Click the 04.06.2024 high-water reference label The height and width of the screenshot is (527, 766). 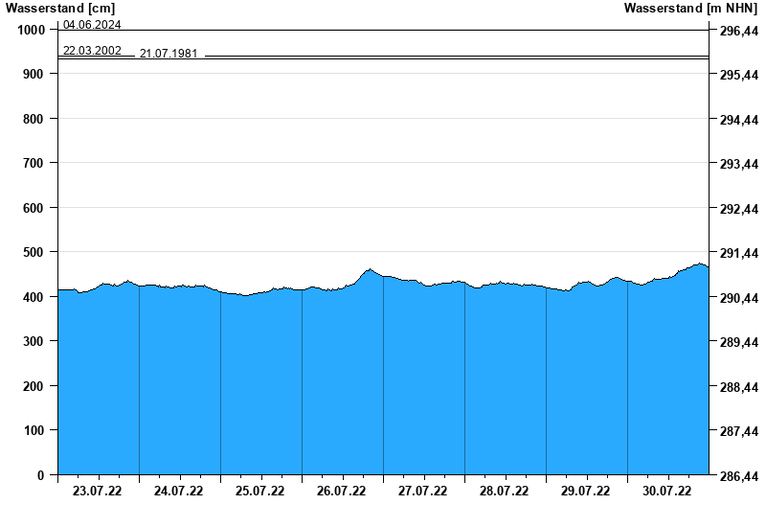click(92, 25)
